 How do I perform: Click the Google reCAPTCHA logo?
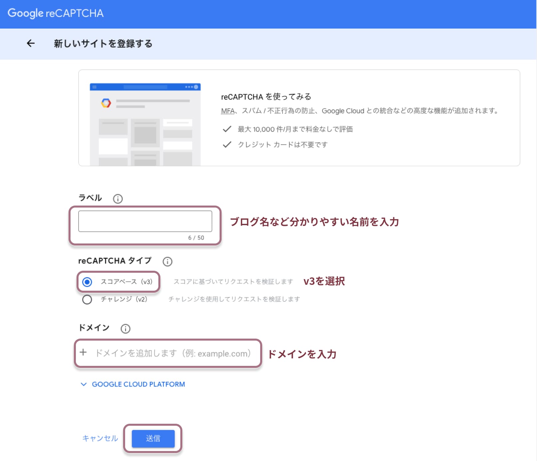pos(56,13)
